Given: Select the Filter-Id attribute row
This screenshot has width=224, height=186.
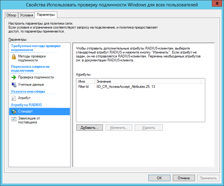Looking at the screenshot, I should [x=83, y=87].
